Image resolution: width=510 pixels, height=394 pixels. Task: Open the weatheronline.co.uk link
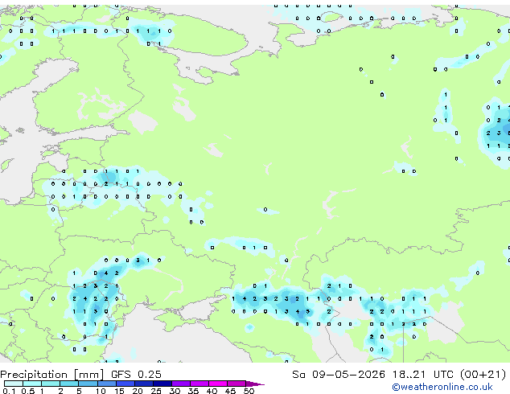pos(442,387)
